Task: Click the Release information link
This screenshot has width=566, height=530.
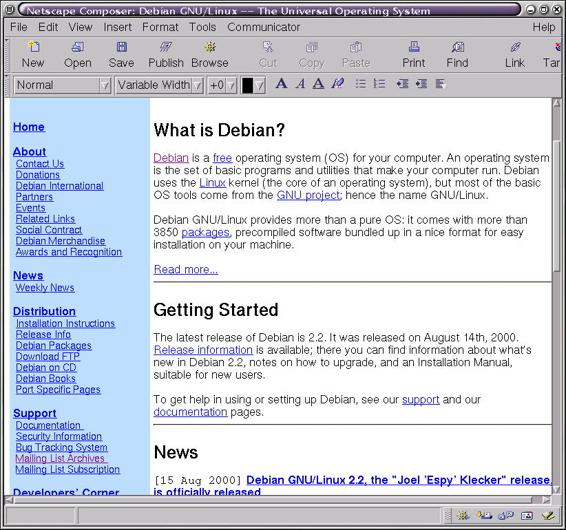Action: [x=203, y=350]
